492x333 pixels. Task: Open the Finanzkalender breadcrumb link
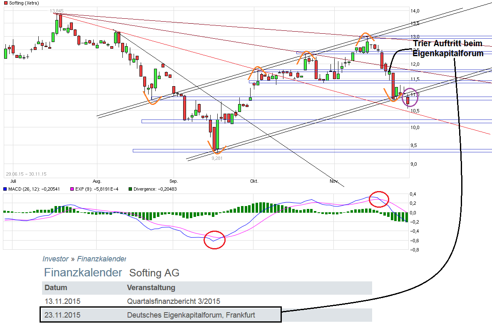tap(101, 259)
